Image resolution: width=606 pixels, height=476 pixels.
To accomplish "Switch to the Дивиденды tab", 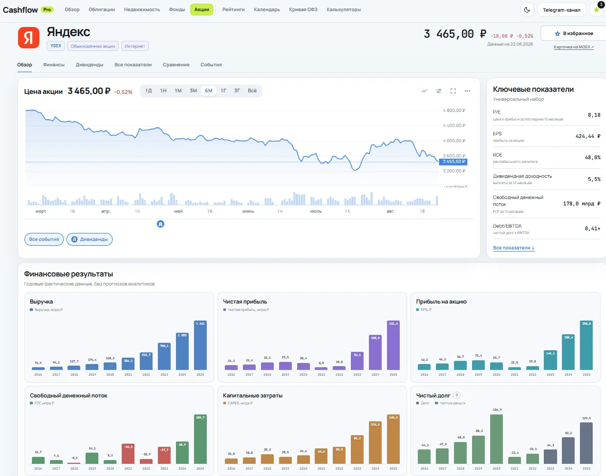I will click(89, 65).
